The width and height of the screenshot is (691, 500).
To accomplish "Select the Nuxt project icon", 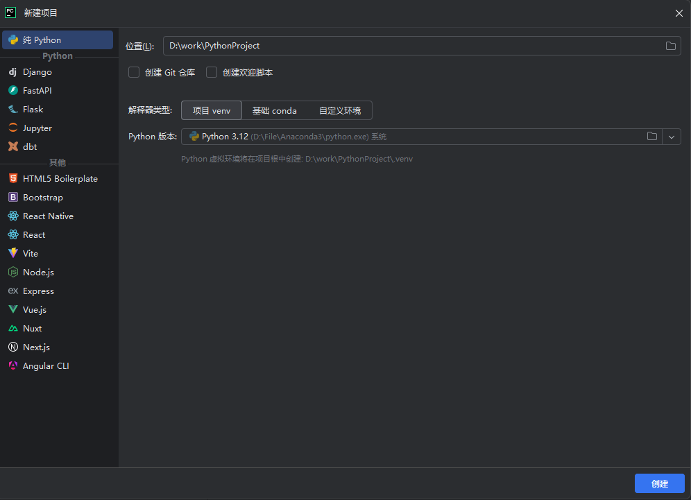I will click(x=13, y=328).
